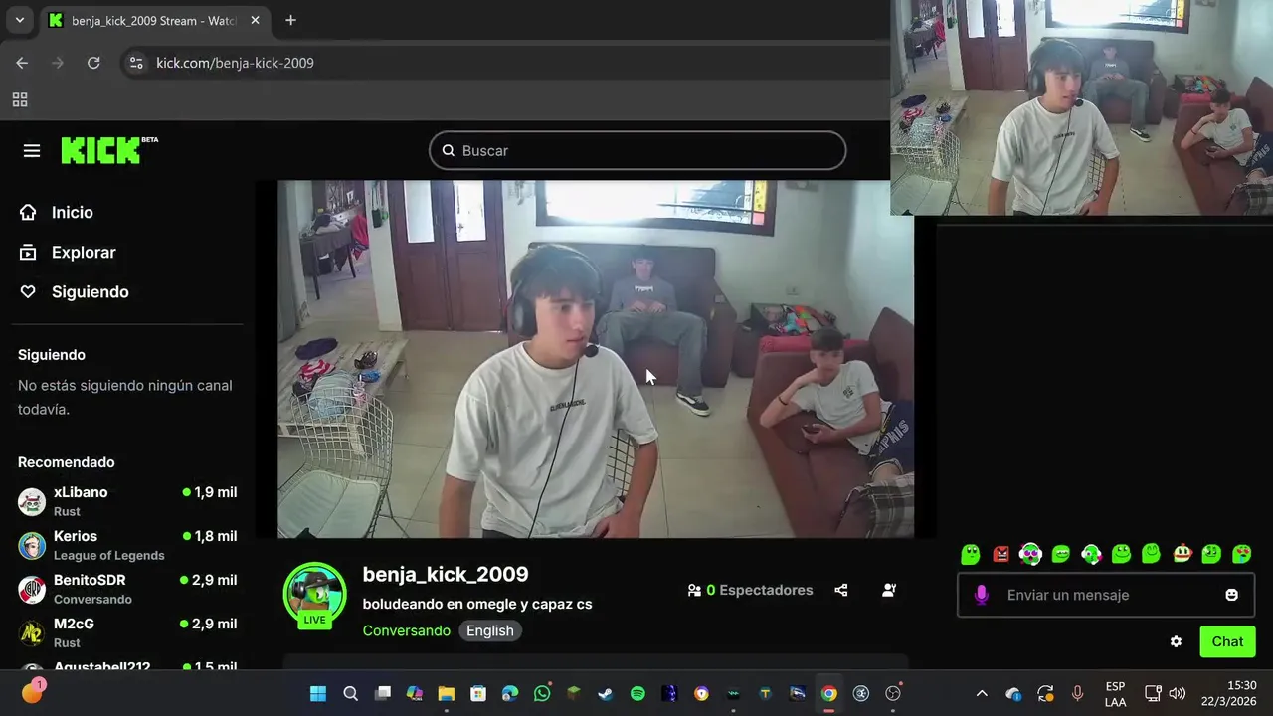Click the live stream video player

pyautogui.click(x=596, y=359)
